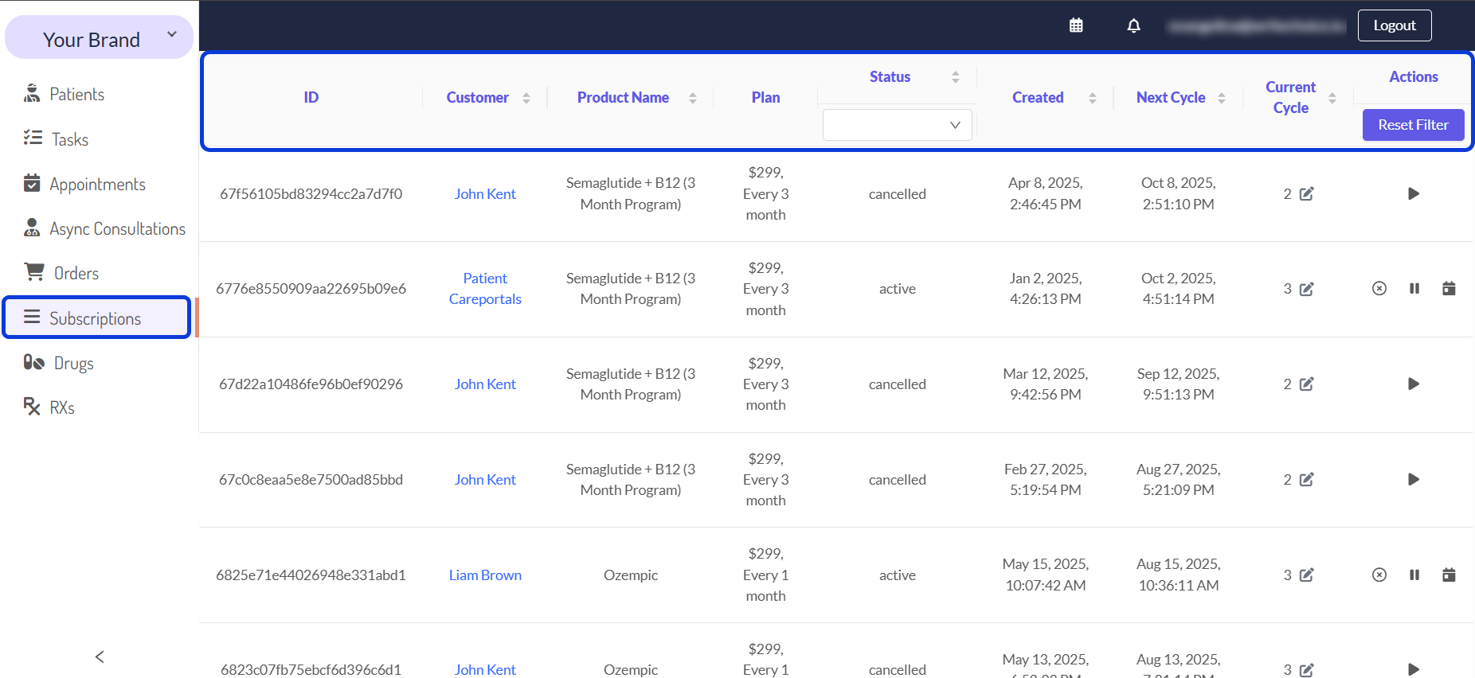Pause Patient Careportals active subscription
The height and width of the screenshot is (678, 1475).
pyautogui.click(x=1414, y=288)
